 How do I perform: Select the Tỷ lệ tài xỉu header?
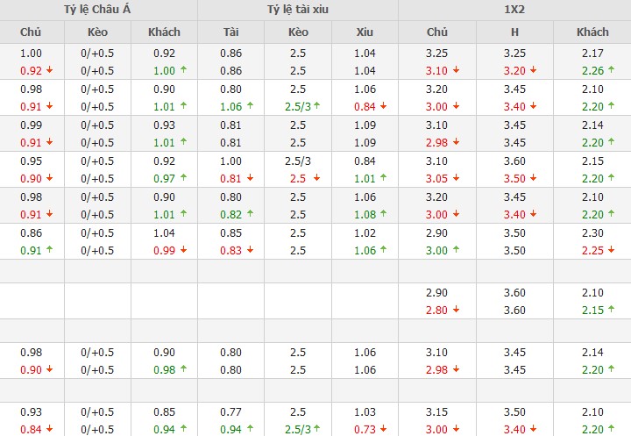point(297,10)
